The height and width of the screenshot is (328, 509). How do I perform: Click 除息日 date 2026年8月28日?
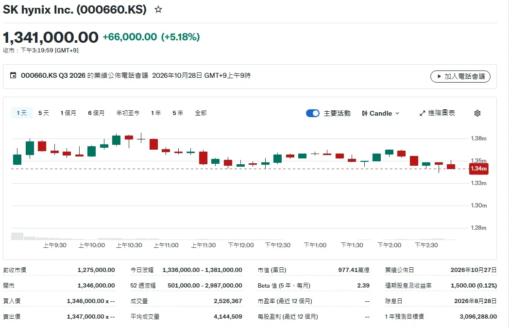[475, 301]
